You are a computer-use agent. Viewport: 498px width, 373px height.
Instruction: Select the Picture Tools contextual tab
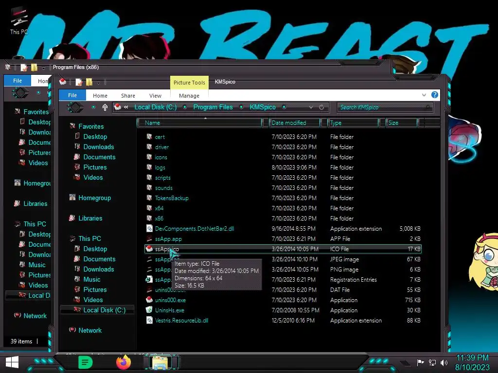(x=189, y=83)
